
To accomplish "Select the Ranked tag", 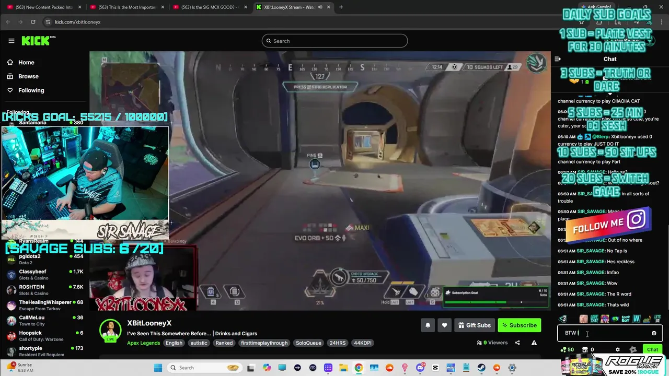I will (224, 343).
